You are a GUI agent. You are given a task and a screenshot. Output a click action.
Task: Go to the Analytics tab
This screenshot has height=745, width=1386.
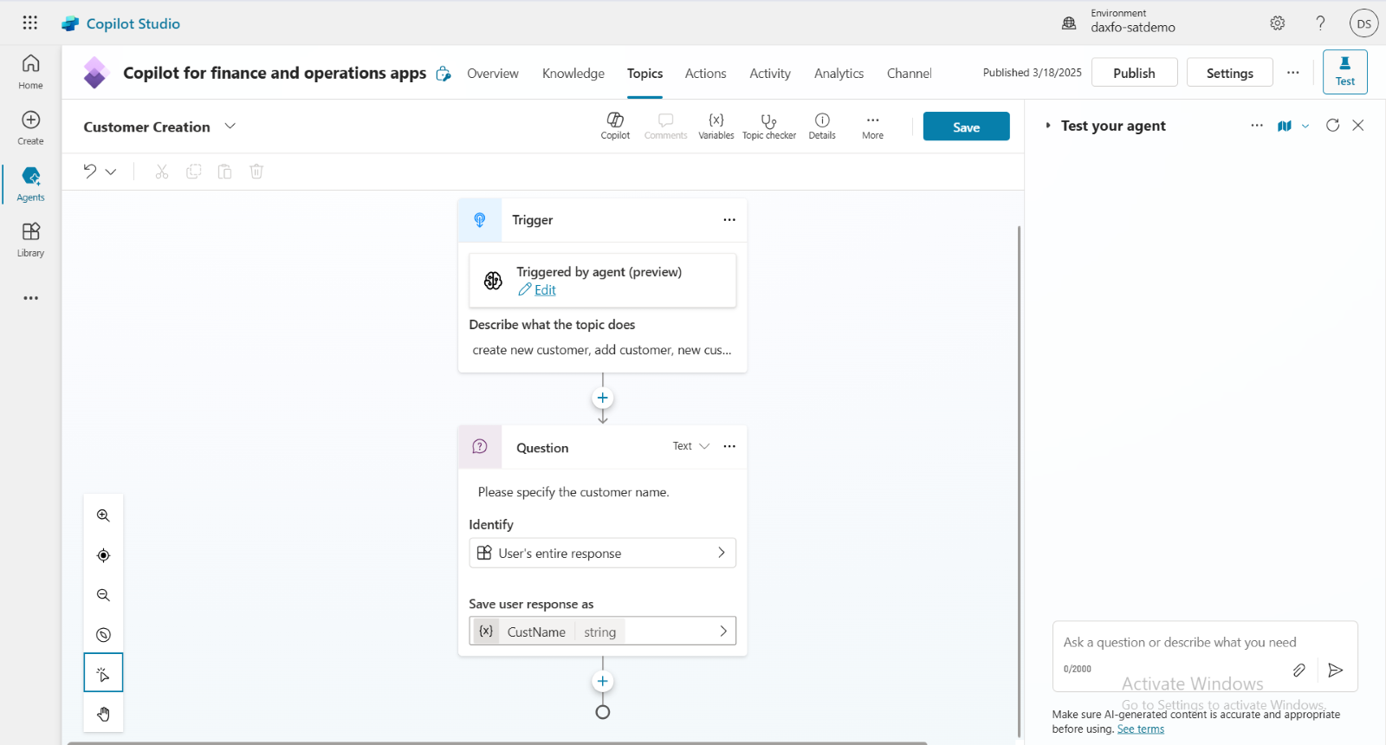pos(839,74)
